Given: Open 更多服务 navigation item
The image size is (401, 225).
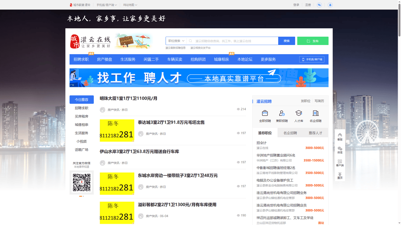Looking at the screenshot, I should coord(268,59).
